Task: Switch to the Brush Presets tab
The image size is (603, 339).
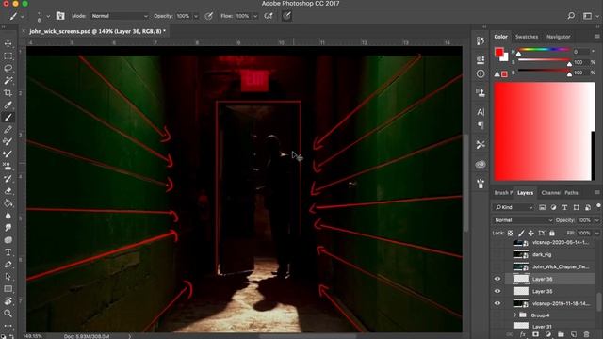Action: [502, 192]
